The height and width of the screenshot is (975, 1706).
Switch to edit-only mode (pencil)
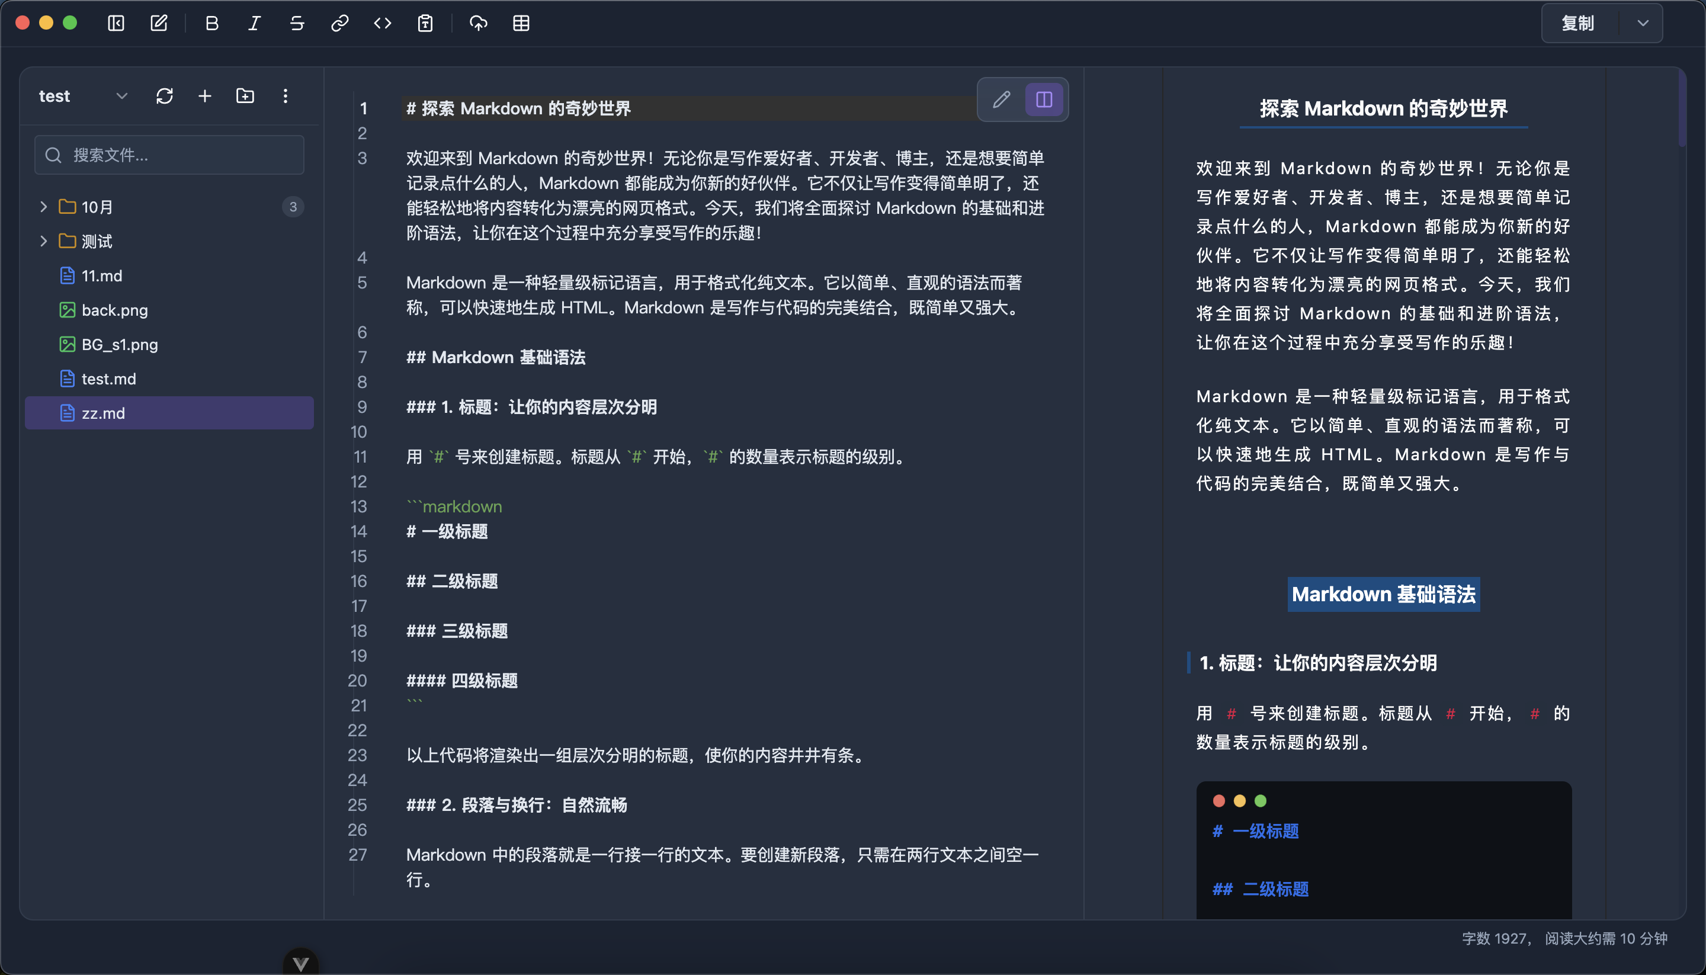1001,100
